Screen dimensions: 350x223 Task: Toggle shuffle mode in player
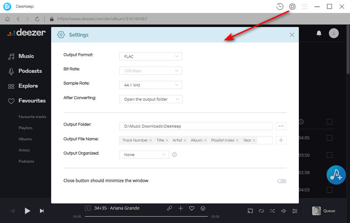(272, 211)
